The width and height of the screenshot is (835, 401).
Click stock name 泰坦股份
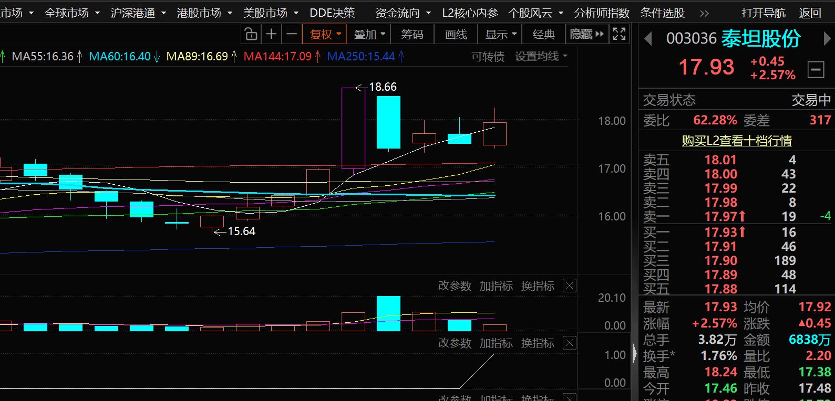click(x=761, y=38)
